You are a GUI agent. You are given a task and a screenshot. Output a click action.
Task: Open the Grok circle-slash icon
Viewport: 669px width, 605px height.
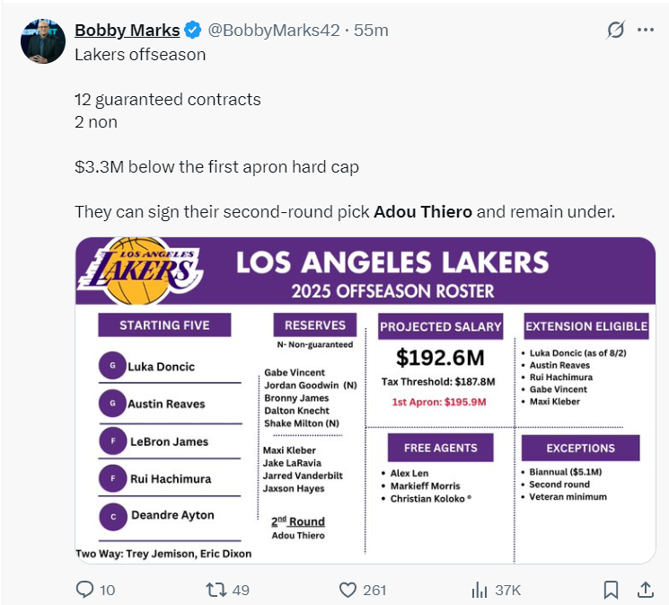pos(615,30)
